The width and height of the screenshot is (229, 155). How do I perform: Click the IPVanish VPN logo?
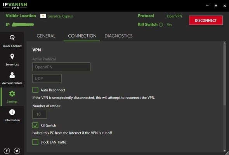pyautogui.click(x=15, y=5)
